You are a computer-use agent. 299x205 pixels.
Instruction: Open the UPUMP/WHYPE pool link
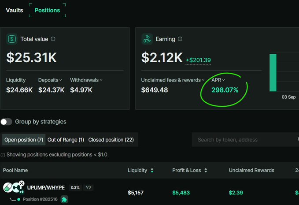pos(46,188)
